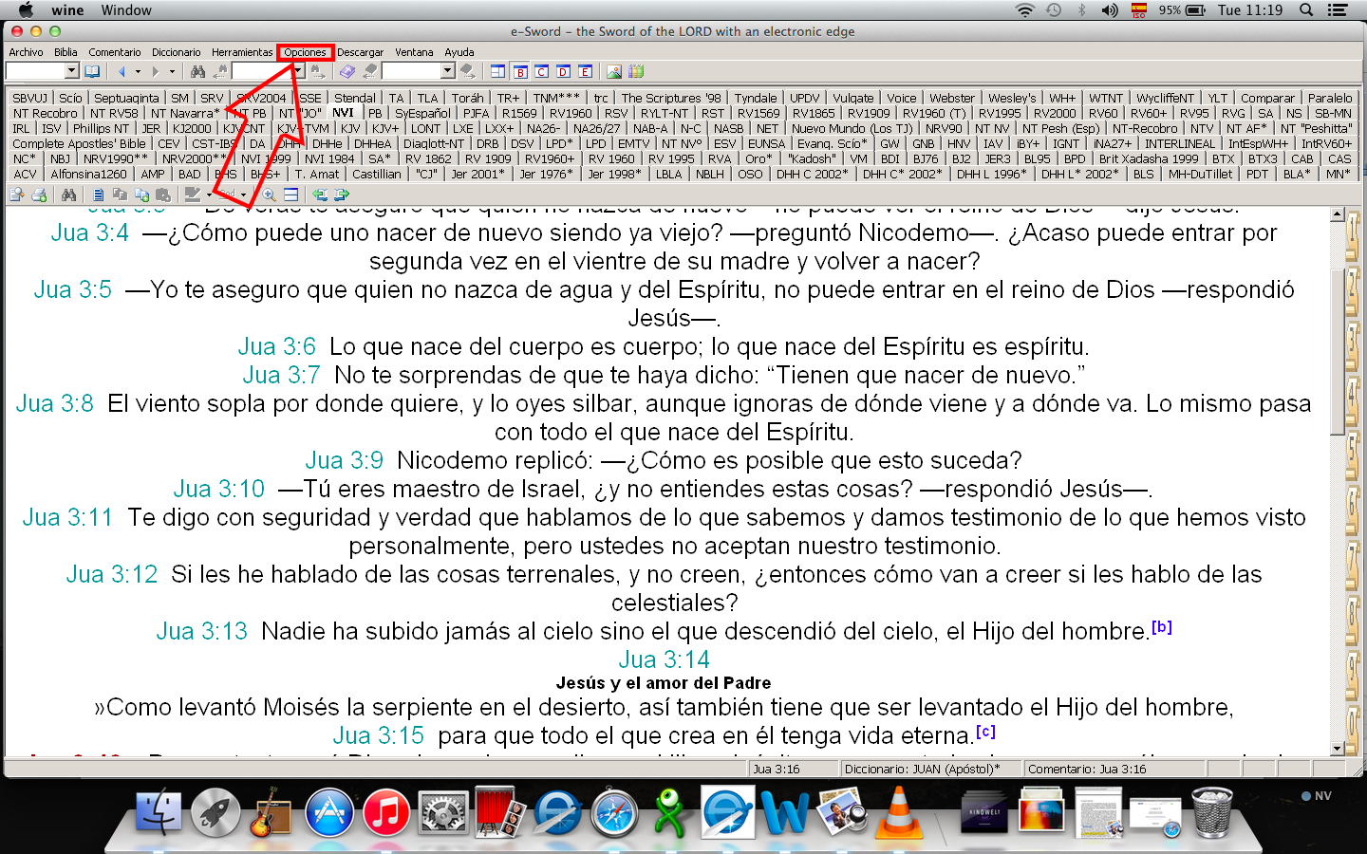The image size is (1367, 854).
Task: Copy verses with the copy icon
Action: tap(141, 195)
